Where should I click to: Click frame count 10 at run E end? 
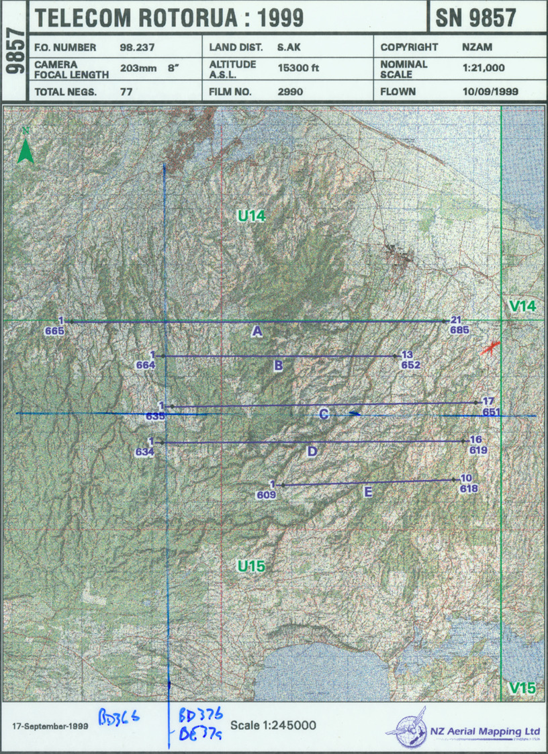pos(466,478)
